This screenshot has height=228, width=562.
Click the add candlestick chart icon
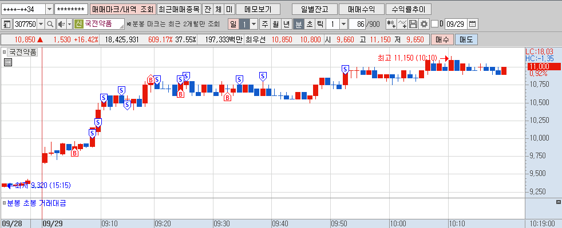click(x=391, y=25)
